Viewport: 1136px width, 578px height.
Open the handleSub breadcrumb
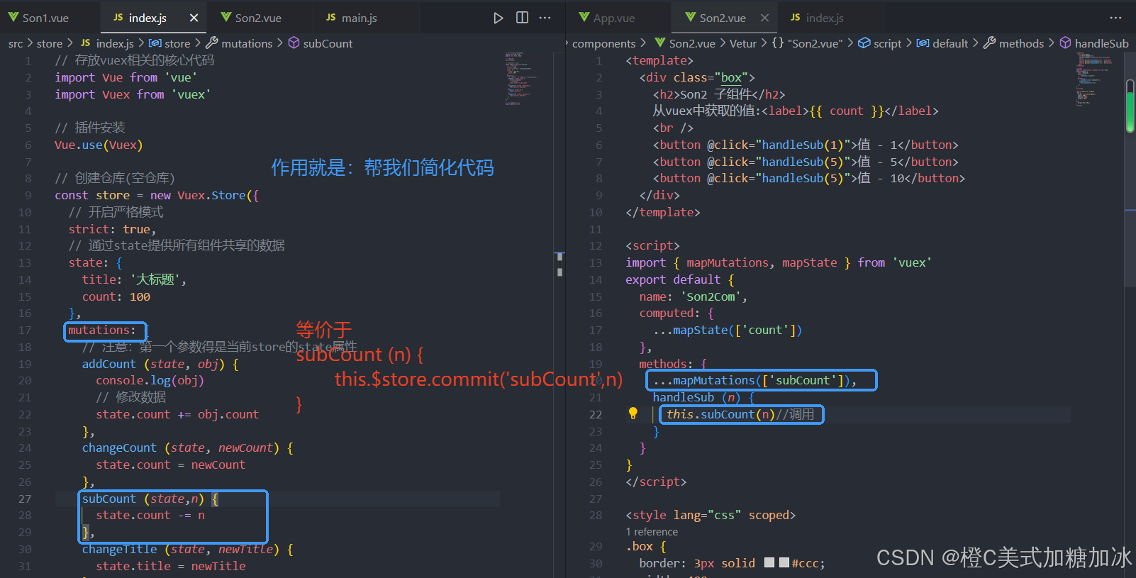point(1094,43)
